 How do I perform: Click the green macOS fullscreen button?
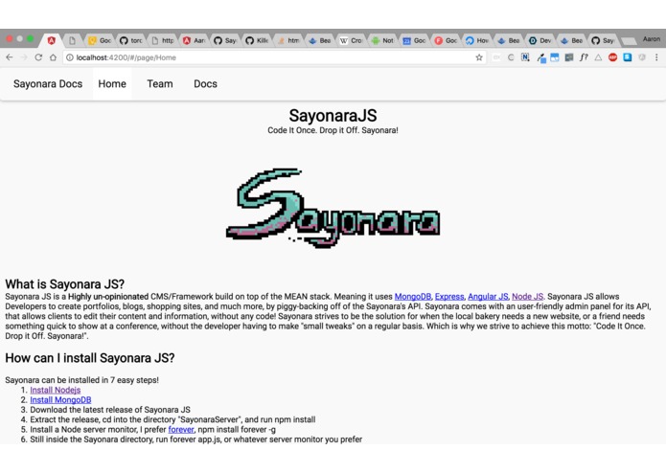click(30, 38)
